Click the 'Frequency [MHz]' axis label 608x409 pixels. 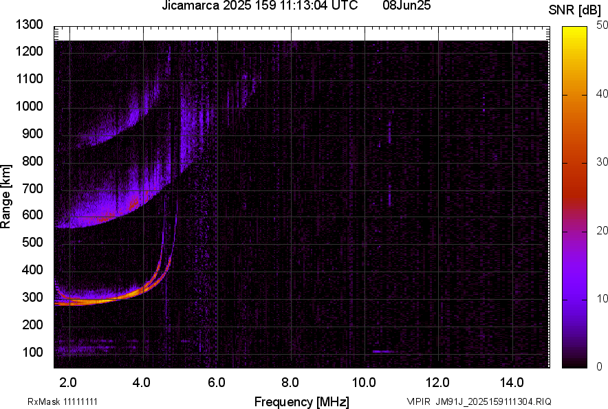point(302,401)
